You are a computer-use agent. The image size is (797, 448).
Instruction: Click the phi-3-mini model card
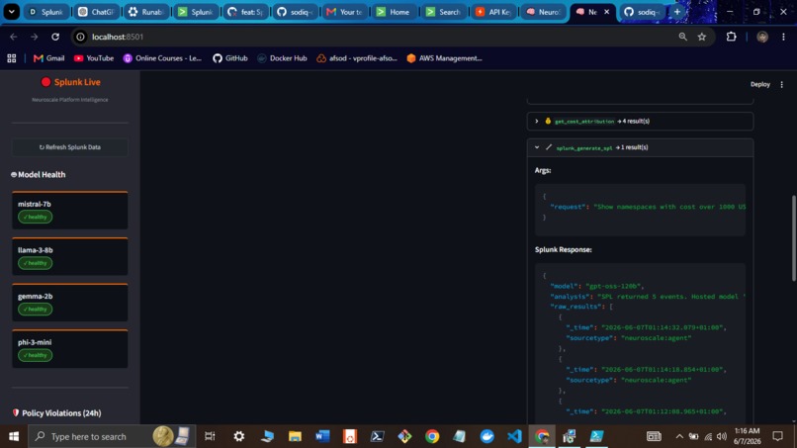(70, 349)
